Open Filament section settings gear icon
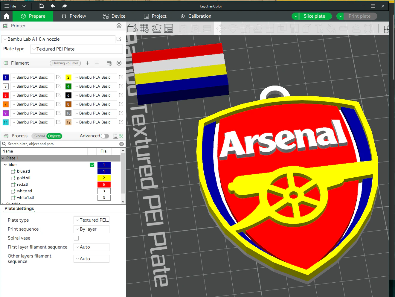The width and height of the screenshot is (395, 297). click(119, 63)
